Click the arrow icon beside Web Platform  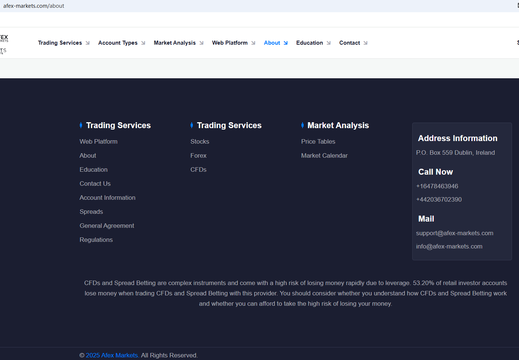253,43
